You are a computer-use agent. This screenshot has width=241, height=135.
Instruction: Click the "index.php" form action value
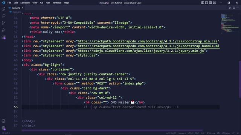pyautogui.click(x=133, y=84)
